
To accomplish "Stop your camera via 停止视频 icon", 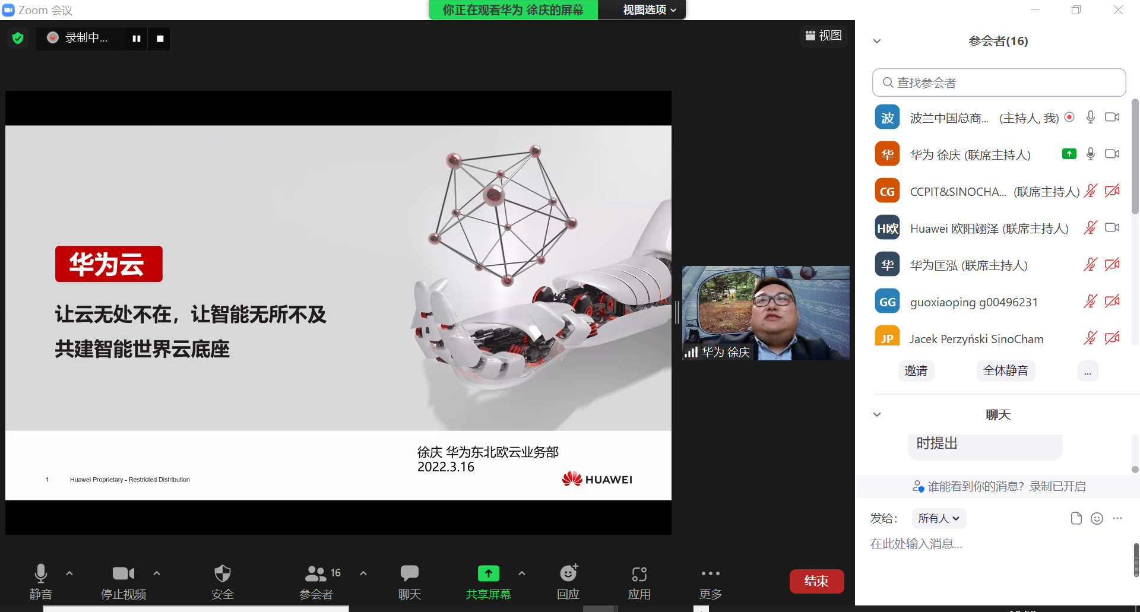I will point(122,573).
